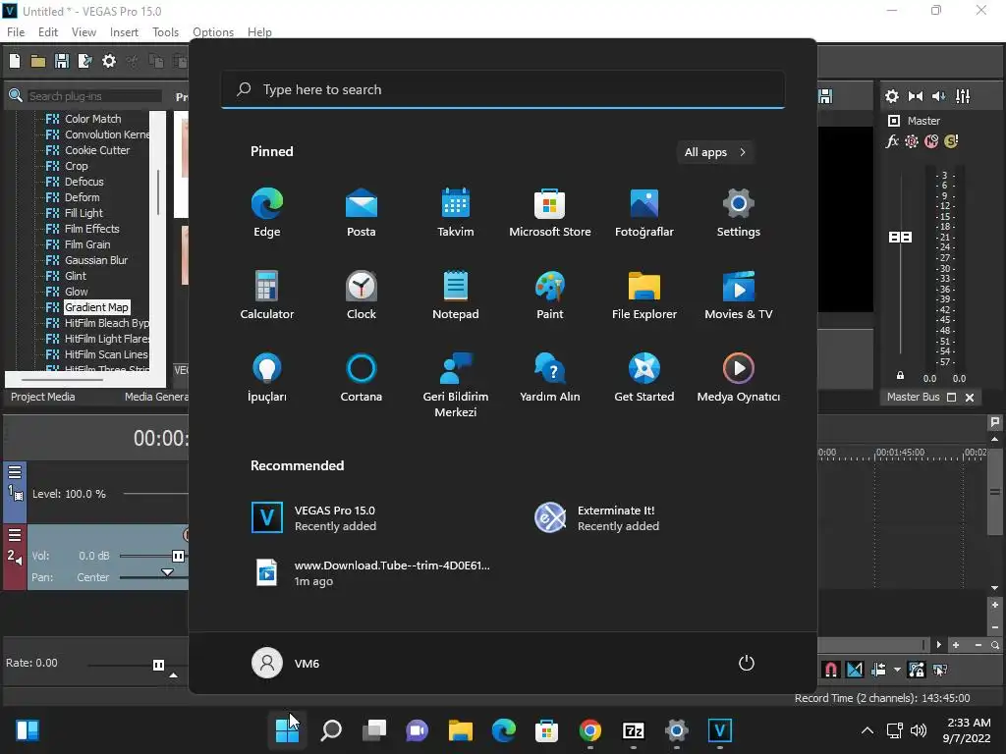Click the Render As export icon in VEGAS toolbar
The height and width of the screenshot is (754, 1006).
(84, 61)
